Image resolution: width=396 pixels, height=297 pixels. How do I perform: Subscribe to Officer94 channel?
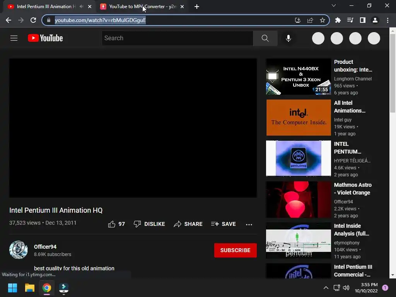click(236, 250)
